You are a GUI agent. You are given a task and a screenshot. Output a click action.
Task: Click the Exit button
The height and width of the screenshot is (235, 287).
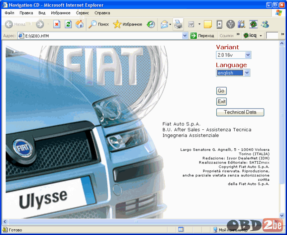[x=221, y=102]
